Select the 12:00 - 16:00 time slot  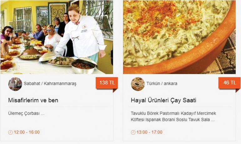pyautogui.click(x=27, y=132)
